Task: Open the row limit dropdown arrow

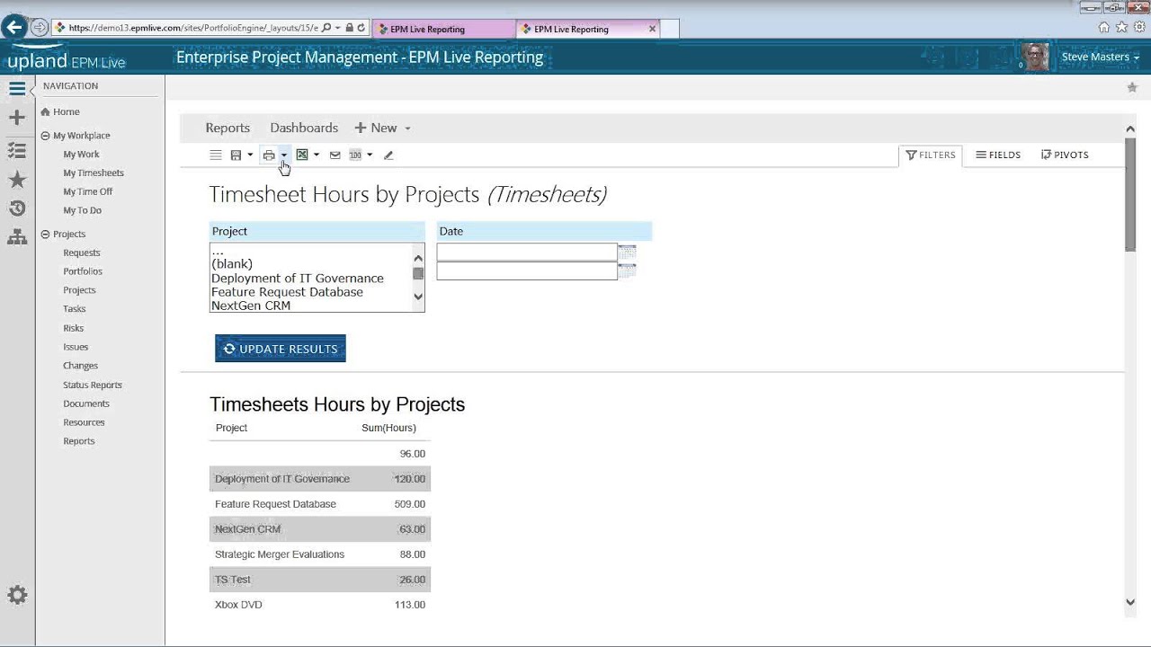Action: coord(370,155)
